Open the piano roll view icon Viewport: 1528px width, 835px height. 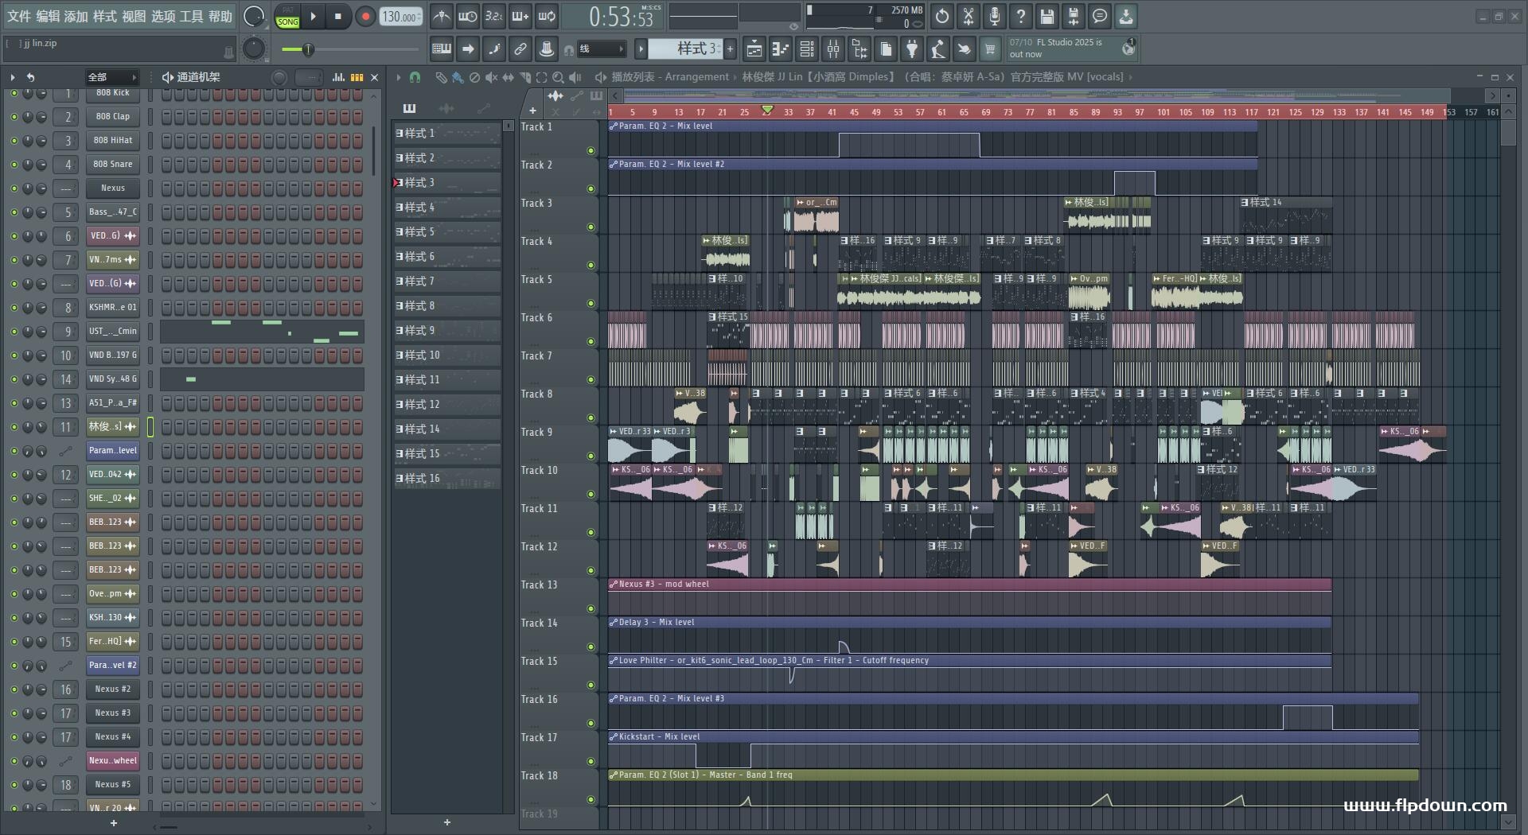point(781,49)
